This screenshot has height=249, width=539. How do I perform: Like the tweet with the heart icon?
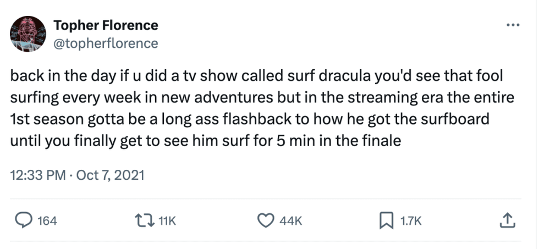tap(266, 221)
